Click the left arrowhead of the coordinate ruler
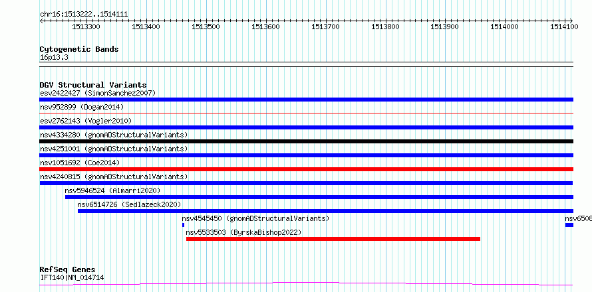 click(41, 21)
